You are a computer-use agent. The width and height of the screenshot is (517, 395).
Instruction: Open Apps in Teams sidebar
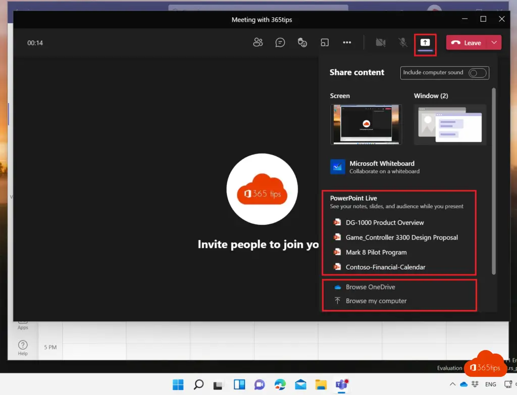[x=23, y=325]
